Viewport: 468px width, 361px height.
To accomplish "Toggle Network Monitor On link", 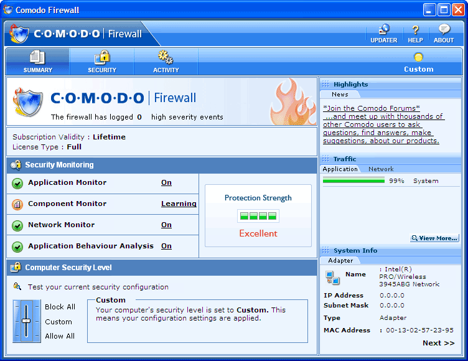I will pos(166,225).
